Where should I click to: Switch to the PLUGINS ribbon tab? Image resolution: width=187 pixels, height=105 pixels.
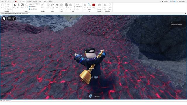tap(50, 1)
